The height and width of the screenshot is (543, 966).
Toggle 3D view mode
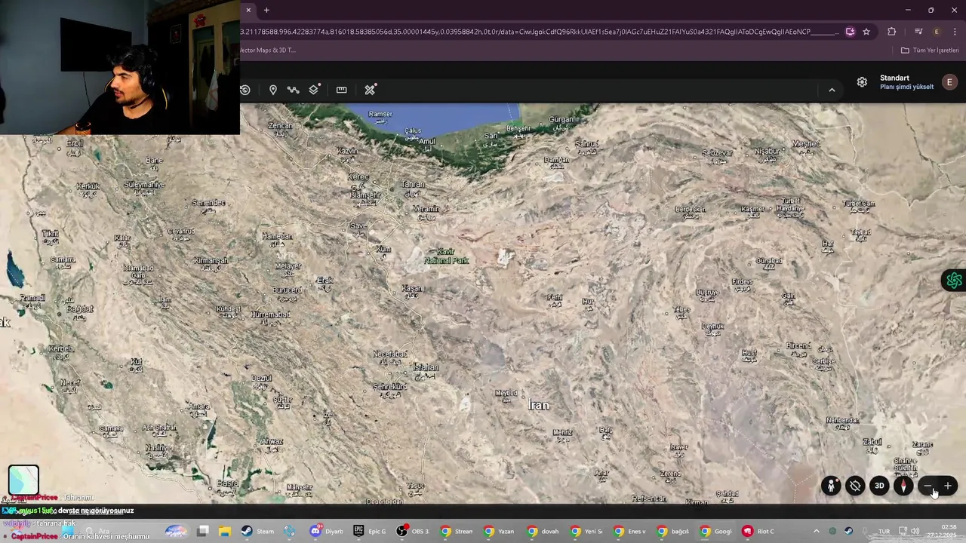click(879, 486)
